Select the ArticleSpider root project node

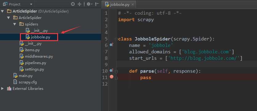(x=25, y=11)
